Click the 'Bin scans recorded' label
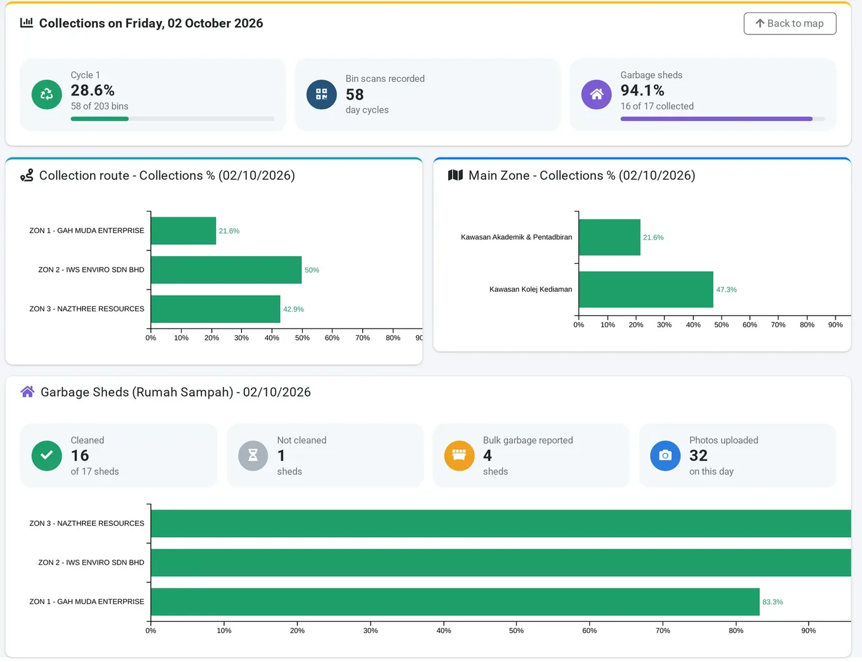This screenshot has height=662, width=862. click(x=385, y=79)
